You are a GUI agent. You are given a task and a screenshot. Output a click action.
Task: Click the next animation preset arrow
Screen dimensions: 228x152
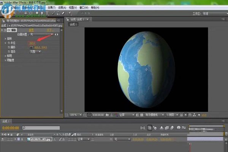(x=58, y=34)
